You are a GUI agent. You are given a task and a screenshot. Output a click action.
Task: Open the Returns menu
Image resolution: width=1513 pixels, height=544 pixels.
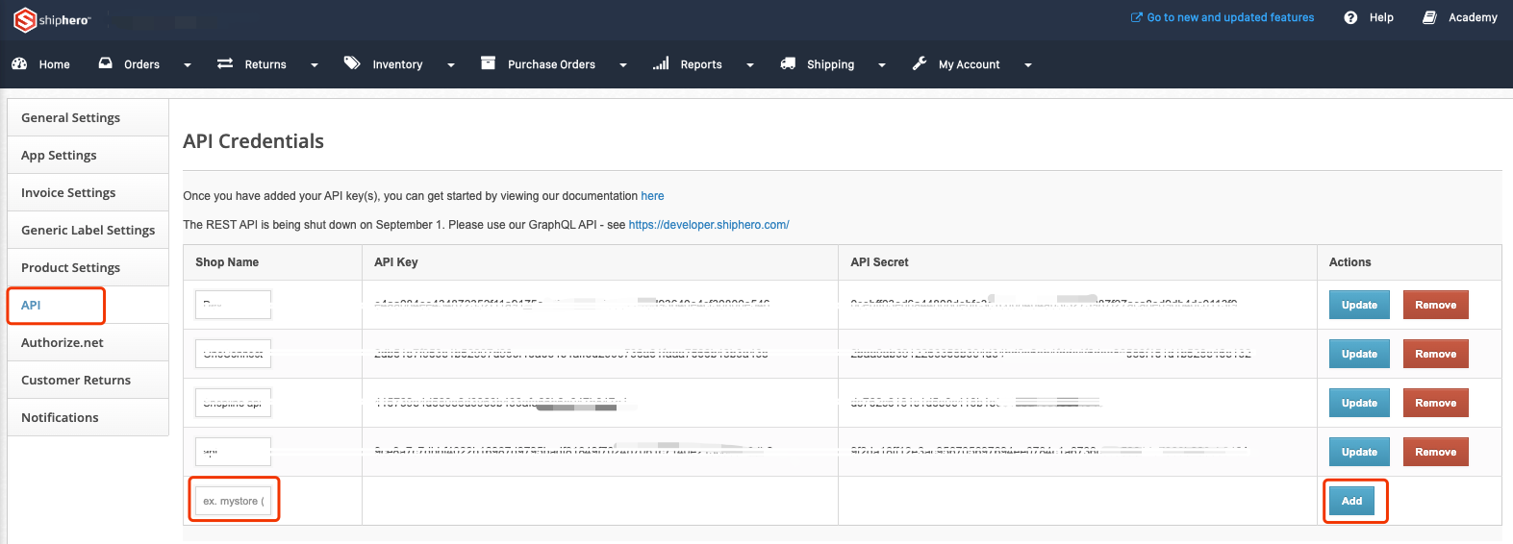266,64
